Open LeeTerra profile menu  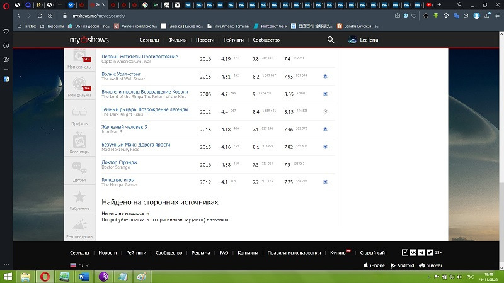point(369,40)
